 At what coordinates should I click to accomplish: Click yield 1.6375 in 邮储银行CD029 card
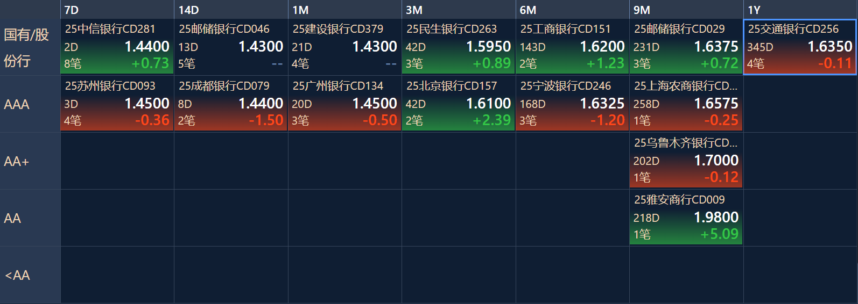(716, 47)
